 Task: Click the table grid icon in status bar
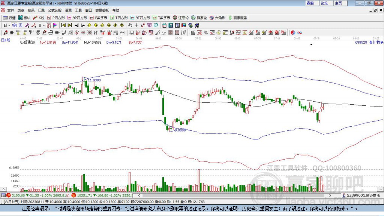pos(3,195)
